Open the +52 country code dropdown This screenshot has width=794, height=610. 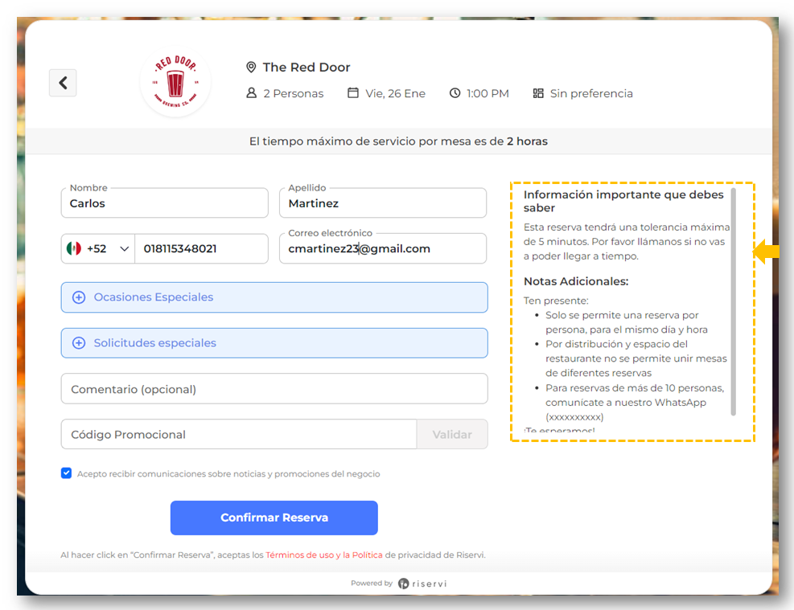tap(98, 248)
